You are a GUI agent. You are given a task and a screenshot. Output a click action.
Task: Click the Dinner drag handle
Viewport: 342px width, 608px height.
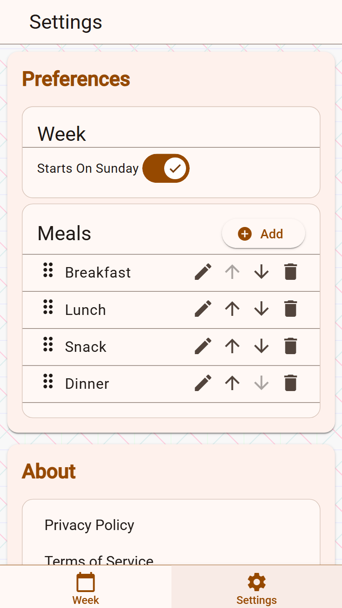click(x=48, y=381)
